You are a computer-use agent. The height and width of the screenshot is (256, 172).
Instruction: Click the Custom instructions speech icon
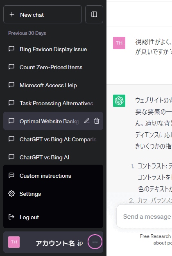point(11,175)
